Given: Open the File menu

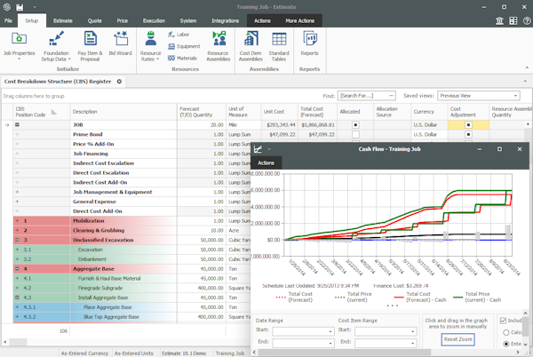Looking at the screenshot, I should coord(9,20).
